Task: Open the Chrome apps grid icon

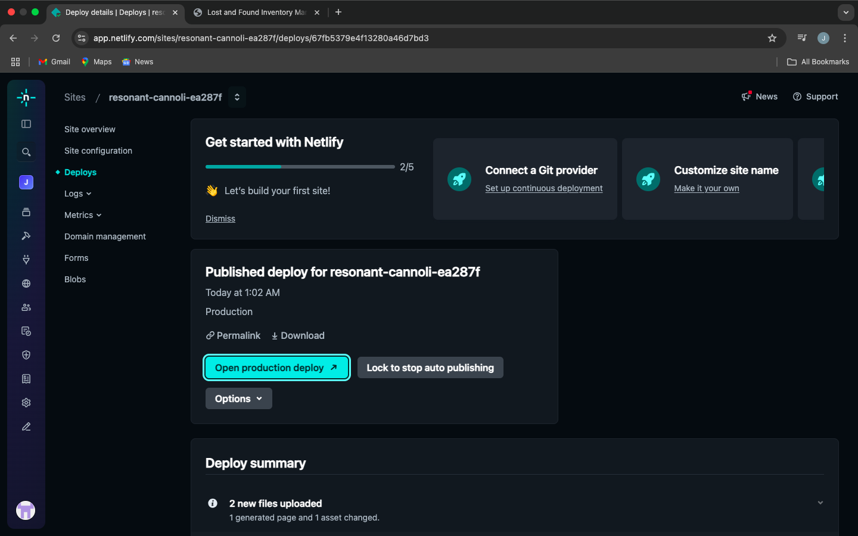Action: click(x=15, y=62)
